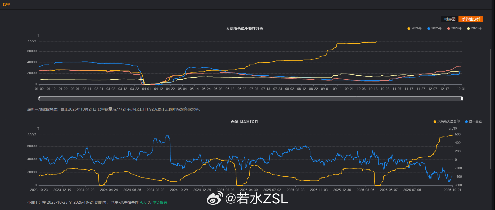495x210 pixels.
Task: Click the 中负相关 label
Action: click(160, 202)
